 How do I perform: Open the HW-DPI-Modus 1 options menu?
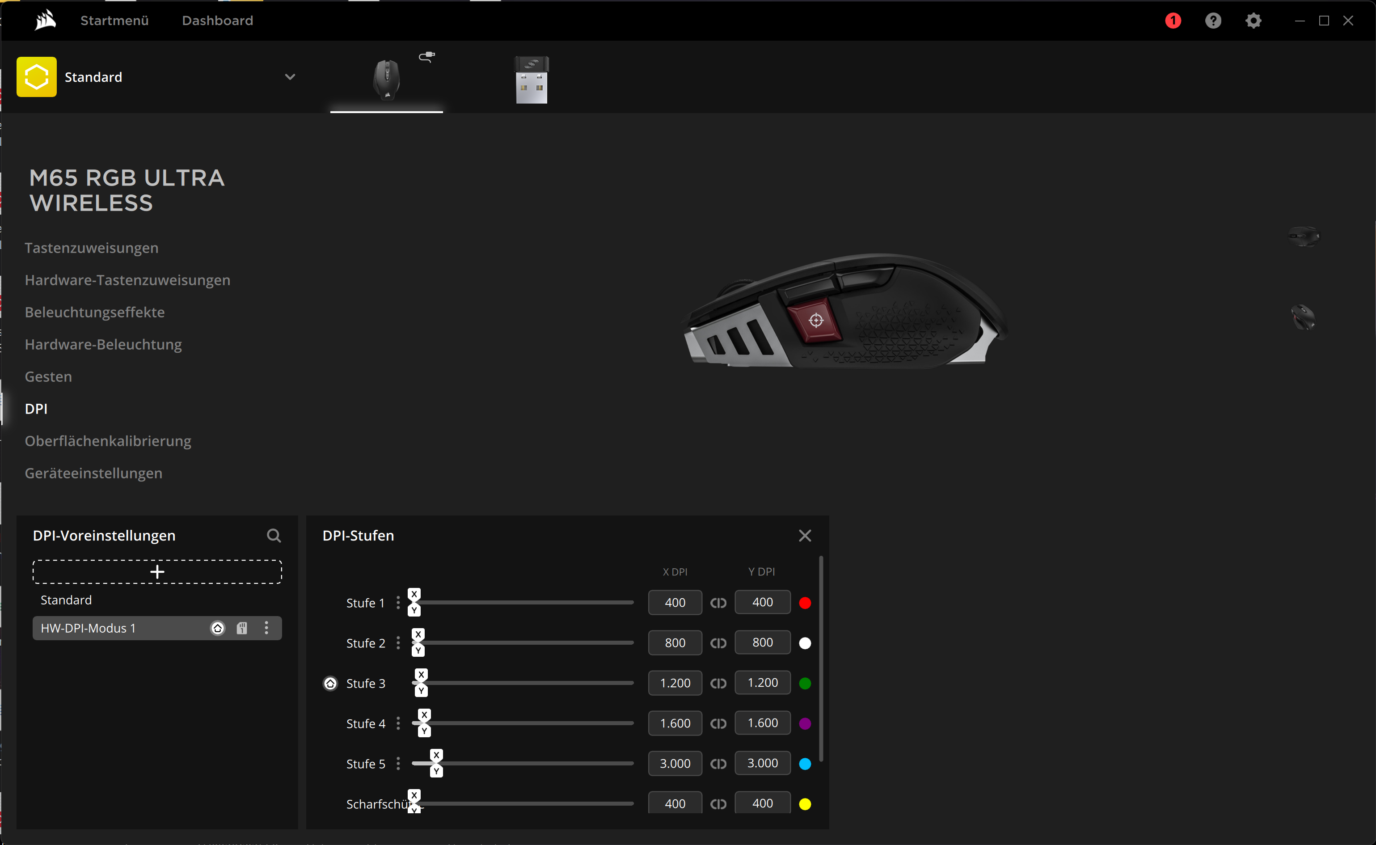pyautogui.click(x=266, y=628)
